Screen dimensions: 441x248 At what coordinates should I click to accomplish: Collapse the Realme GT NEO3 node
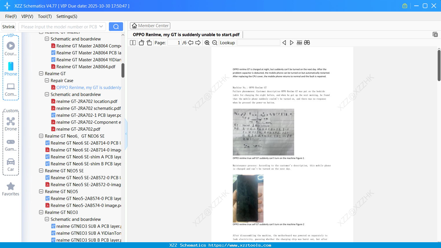click(x=41, y=212)
